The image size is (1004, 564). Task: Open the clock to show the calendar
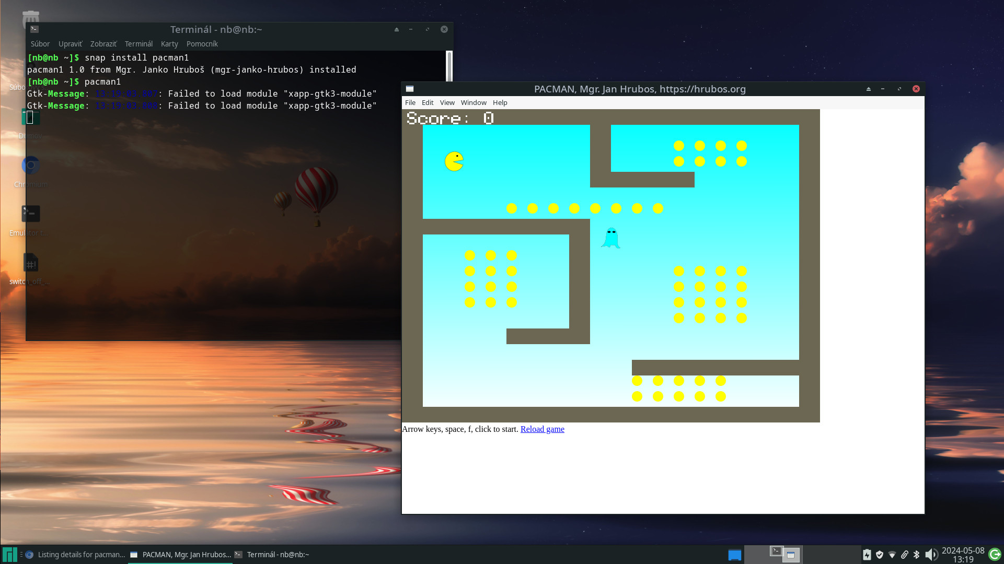coord(963,555)
